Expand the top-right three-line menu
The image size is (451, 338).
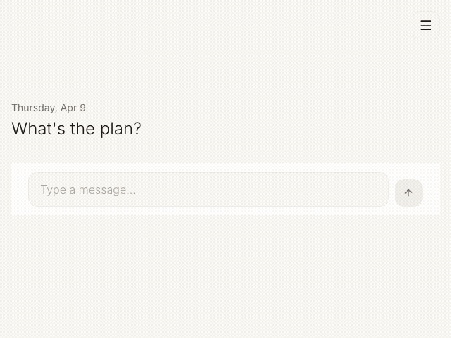(x=426, y=25)
